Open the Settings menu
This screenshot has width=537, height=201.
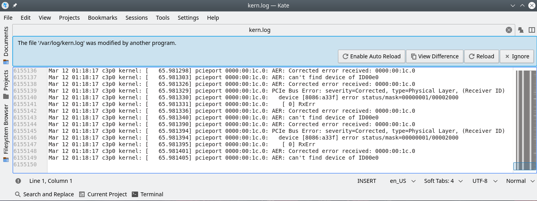coord(188,18)
